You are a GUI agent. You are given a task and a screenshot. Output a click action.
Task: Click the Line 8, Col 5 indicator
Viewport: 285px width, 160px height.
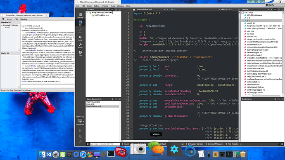point(227,9)
